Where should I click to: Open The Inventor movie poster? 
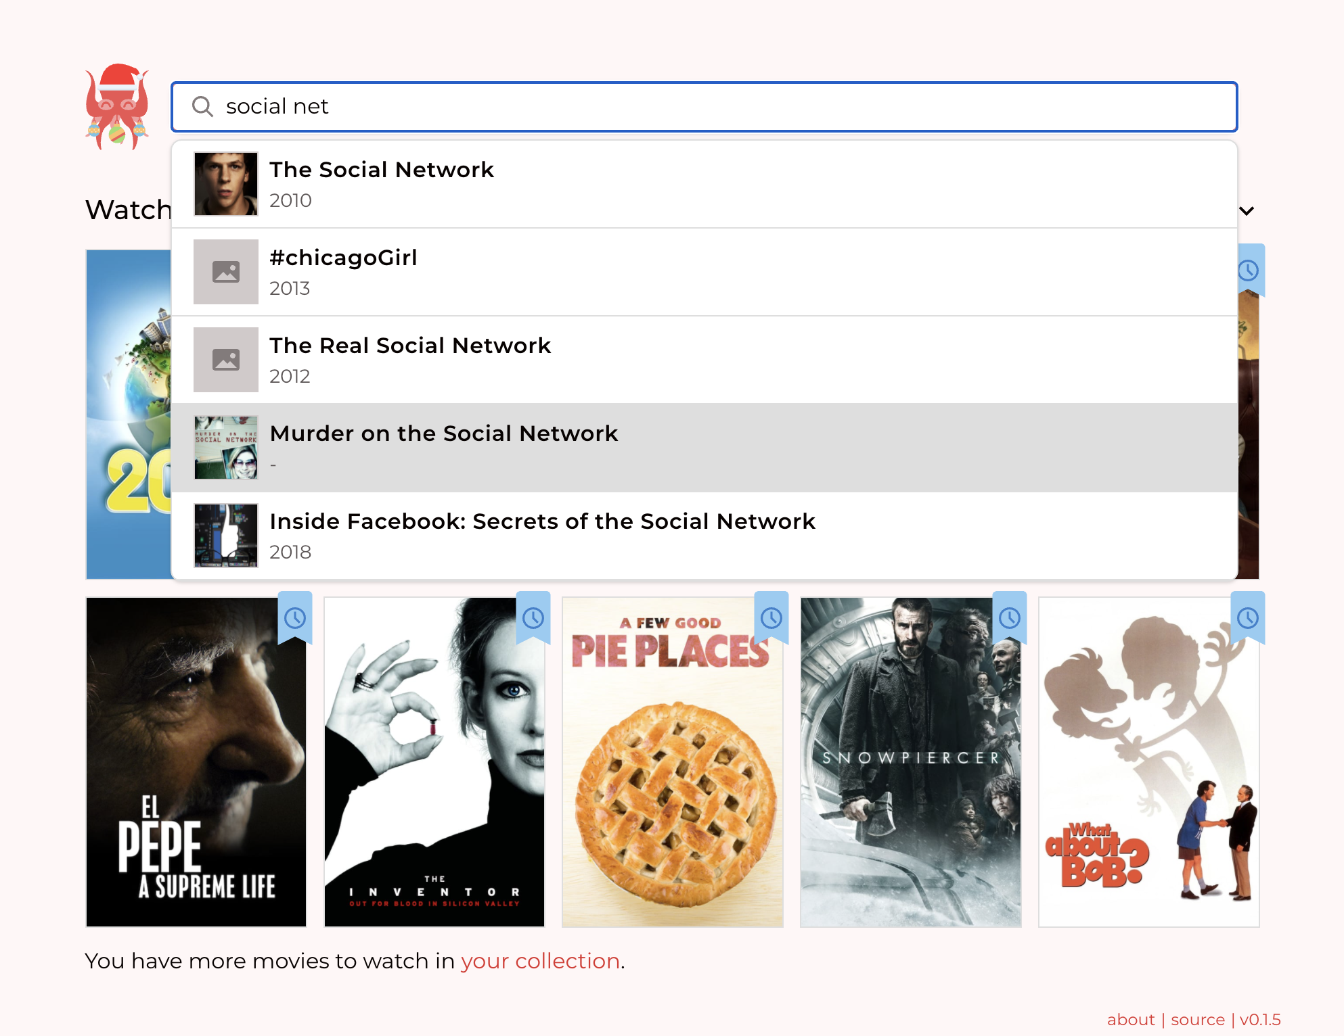click(x=434, y=762)
